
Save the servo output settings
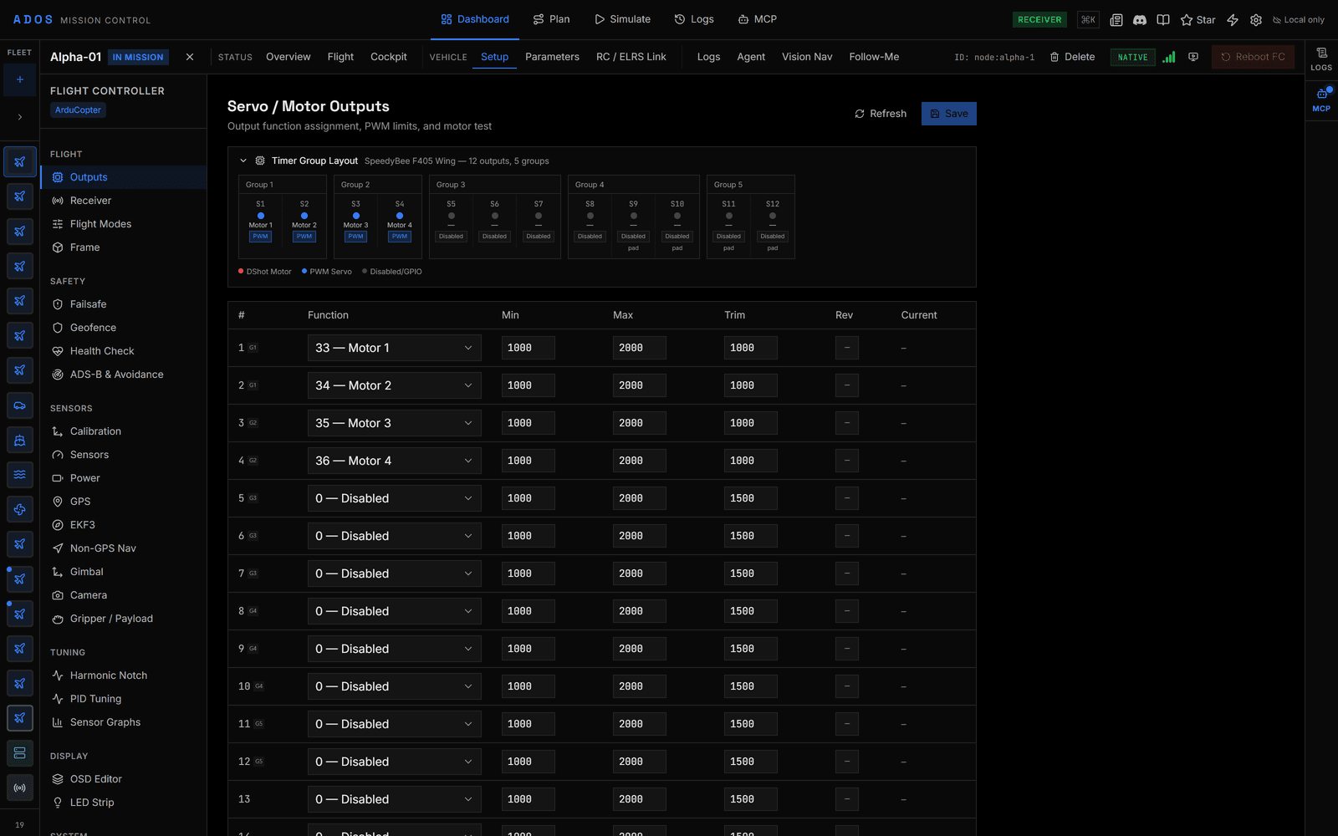pyautogui.click(x=948, y=114)
